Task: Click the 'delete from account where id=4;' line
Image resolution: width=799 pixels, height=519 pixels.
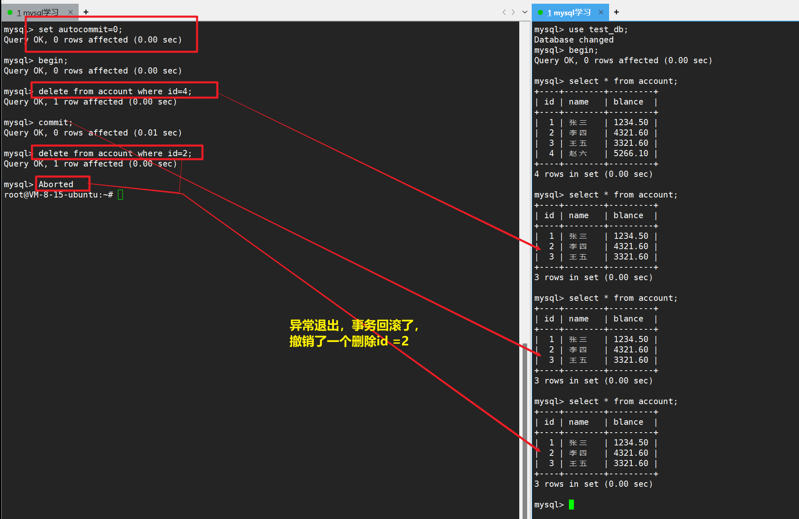Action: click(x=115, y=91)
